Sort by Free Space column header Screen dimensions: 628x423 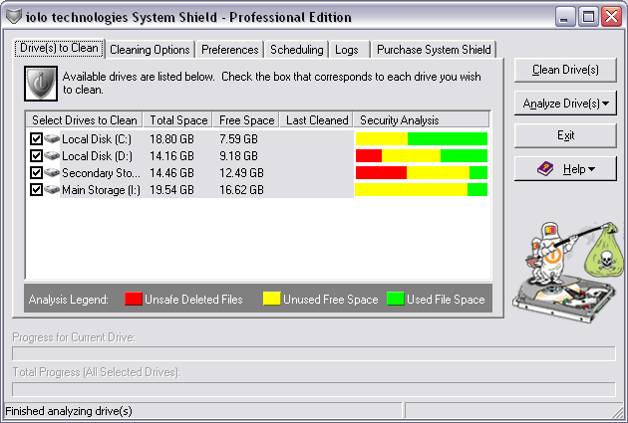click(246, 120)
